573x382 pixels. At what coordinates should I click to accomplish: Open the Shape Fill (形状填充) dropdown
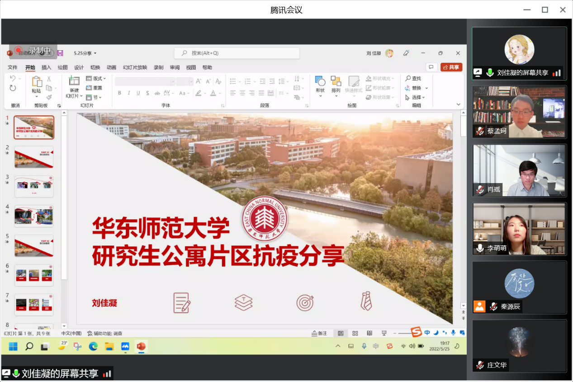coord(380,79)
